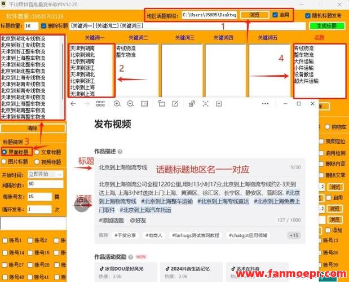Select 设备搬运 in the 话题 list
This screenshot has height=282, width=349.
[304, 74]
